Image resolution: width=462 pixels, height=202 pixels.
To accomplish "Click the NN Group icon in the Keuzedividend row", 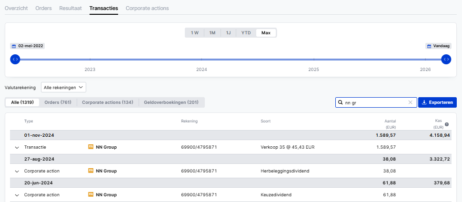I will pos(91,195).
